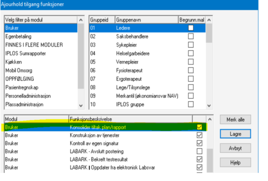The height and width of the screenshot is (181, 268).
Task: Tick the Begrunn.mal checkbox for Ledere
Action: click(x=191, y=28)
